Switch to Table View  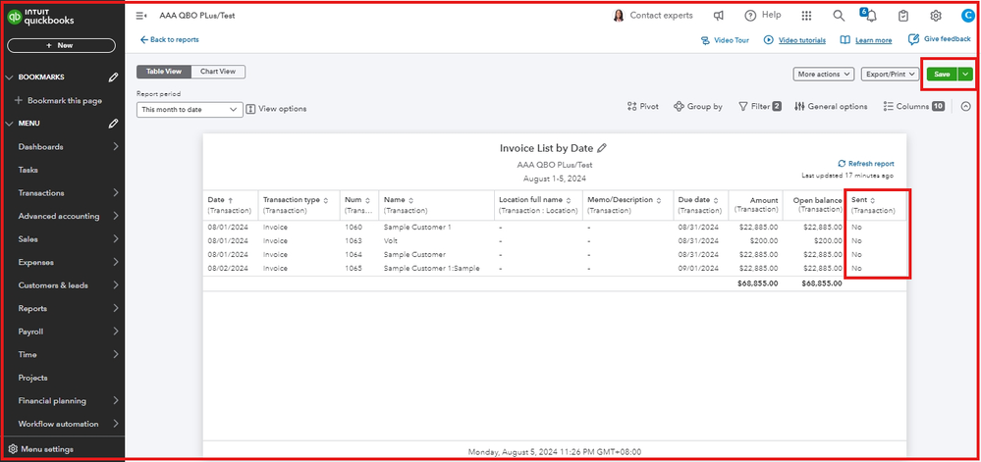(x=164, y=72)
